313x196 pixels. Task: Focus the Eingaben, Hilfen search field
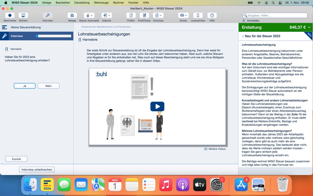(x=275, y=16)
